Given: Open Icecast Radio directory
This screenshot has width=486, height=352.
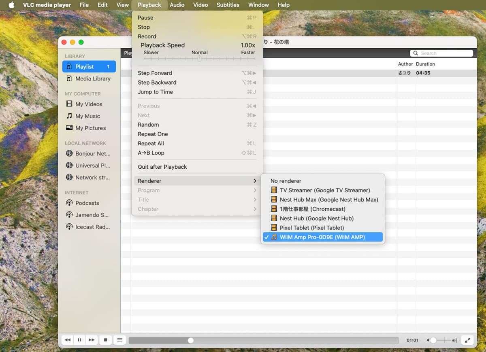Looking at the screenshot, I should [x=90, y=227].
